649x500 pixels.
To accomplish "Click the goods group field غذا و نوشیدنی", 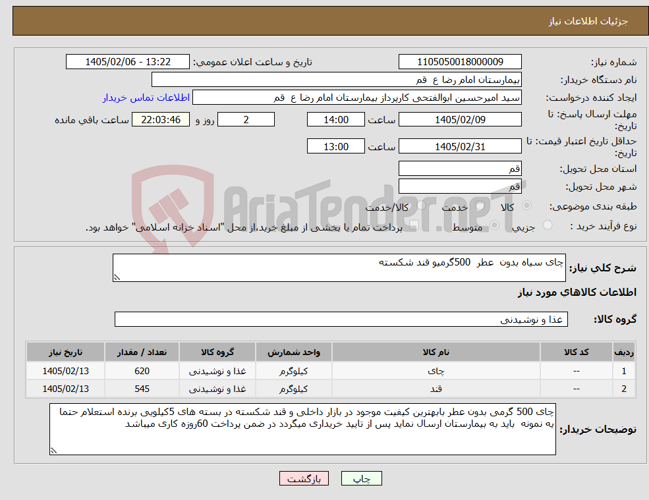I will click(x=341, y=319).
